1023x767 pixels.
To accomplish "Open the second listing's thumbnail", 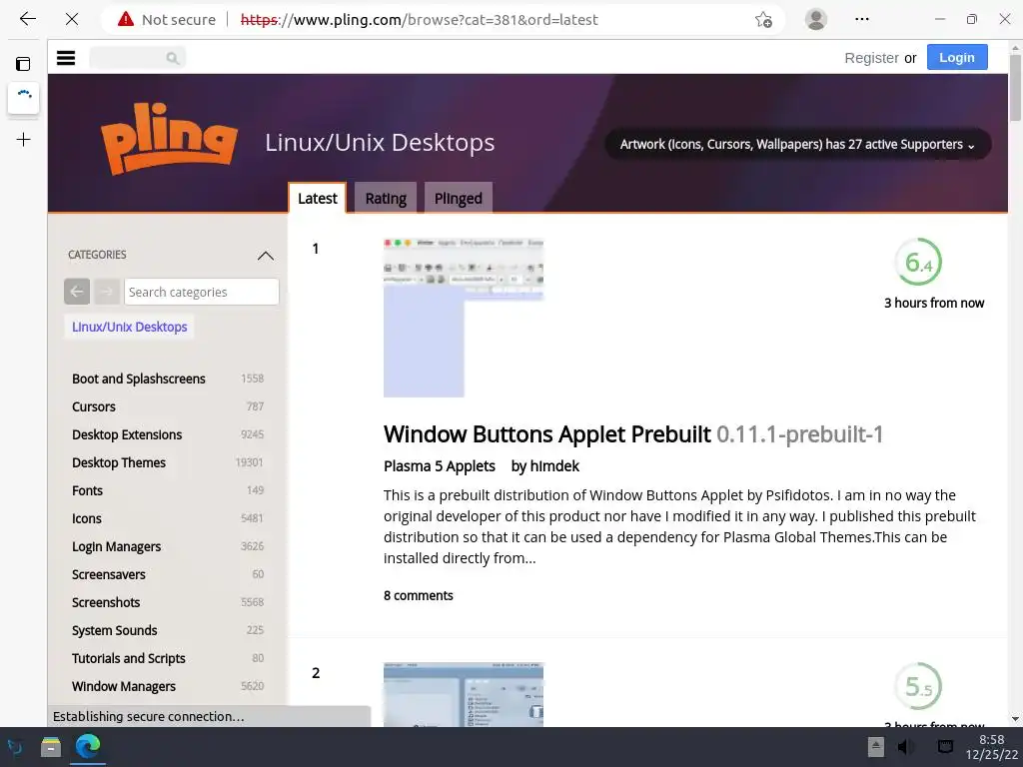I will click(x=464, y=695).
